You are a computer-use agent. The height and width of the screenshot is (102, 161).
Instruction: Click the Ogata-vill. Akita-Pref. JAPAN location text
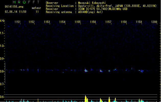click(117, 6)
